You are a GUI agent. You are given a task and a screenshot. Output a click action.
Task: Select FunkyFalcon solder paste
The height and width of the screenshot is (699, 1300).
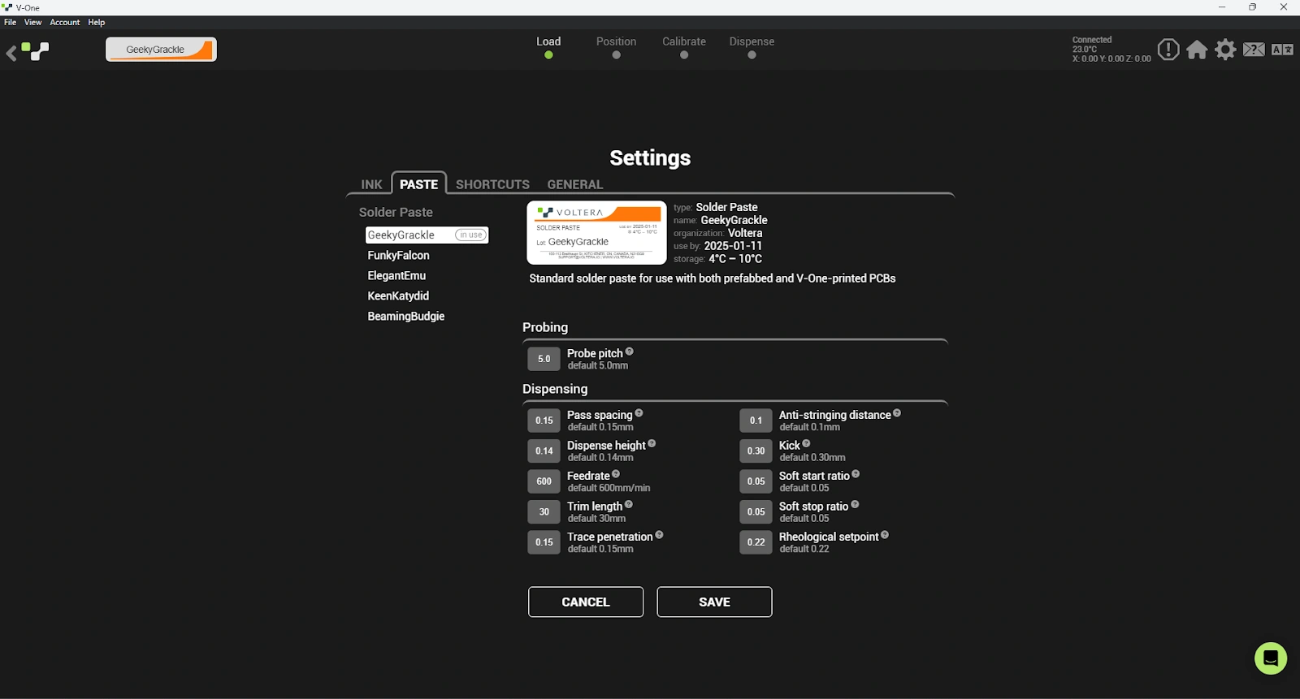tap(398, 255)
